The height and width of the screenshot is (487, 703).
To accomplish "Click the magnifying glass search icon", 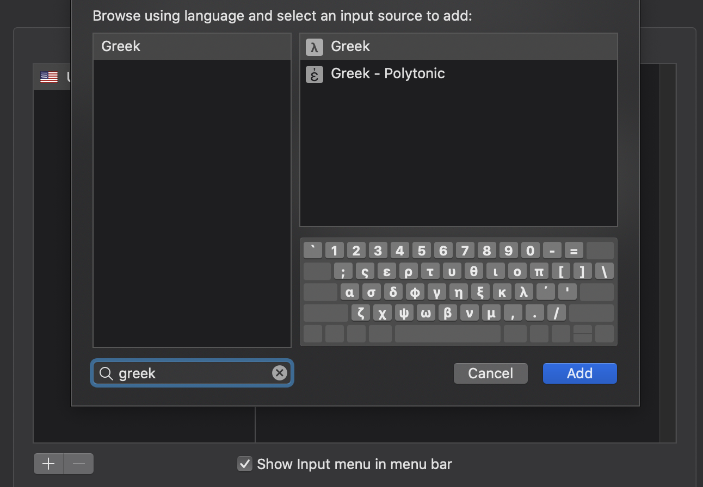I will point(107,373).
